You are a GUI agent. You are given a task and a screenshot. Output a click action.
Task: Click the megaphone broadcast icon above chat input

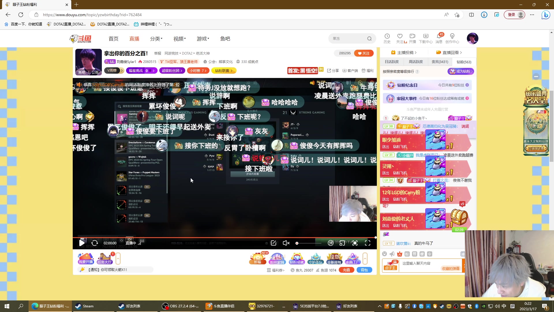tap(392, 254)
